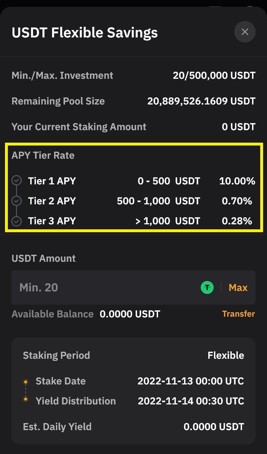Open the Transfer link
267x454 pixels.
pyautogui.click(x=239, y=314)
